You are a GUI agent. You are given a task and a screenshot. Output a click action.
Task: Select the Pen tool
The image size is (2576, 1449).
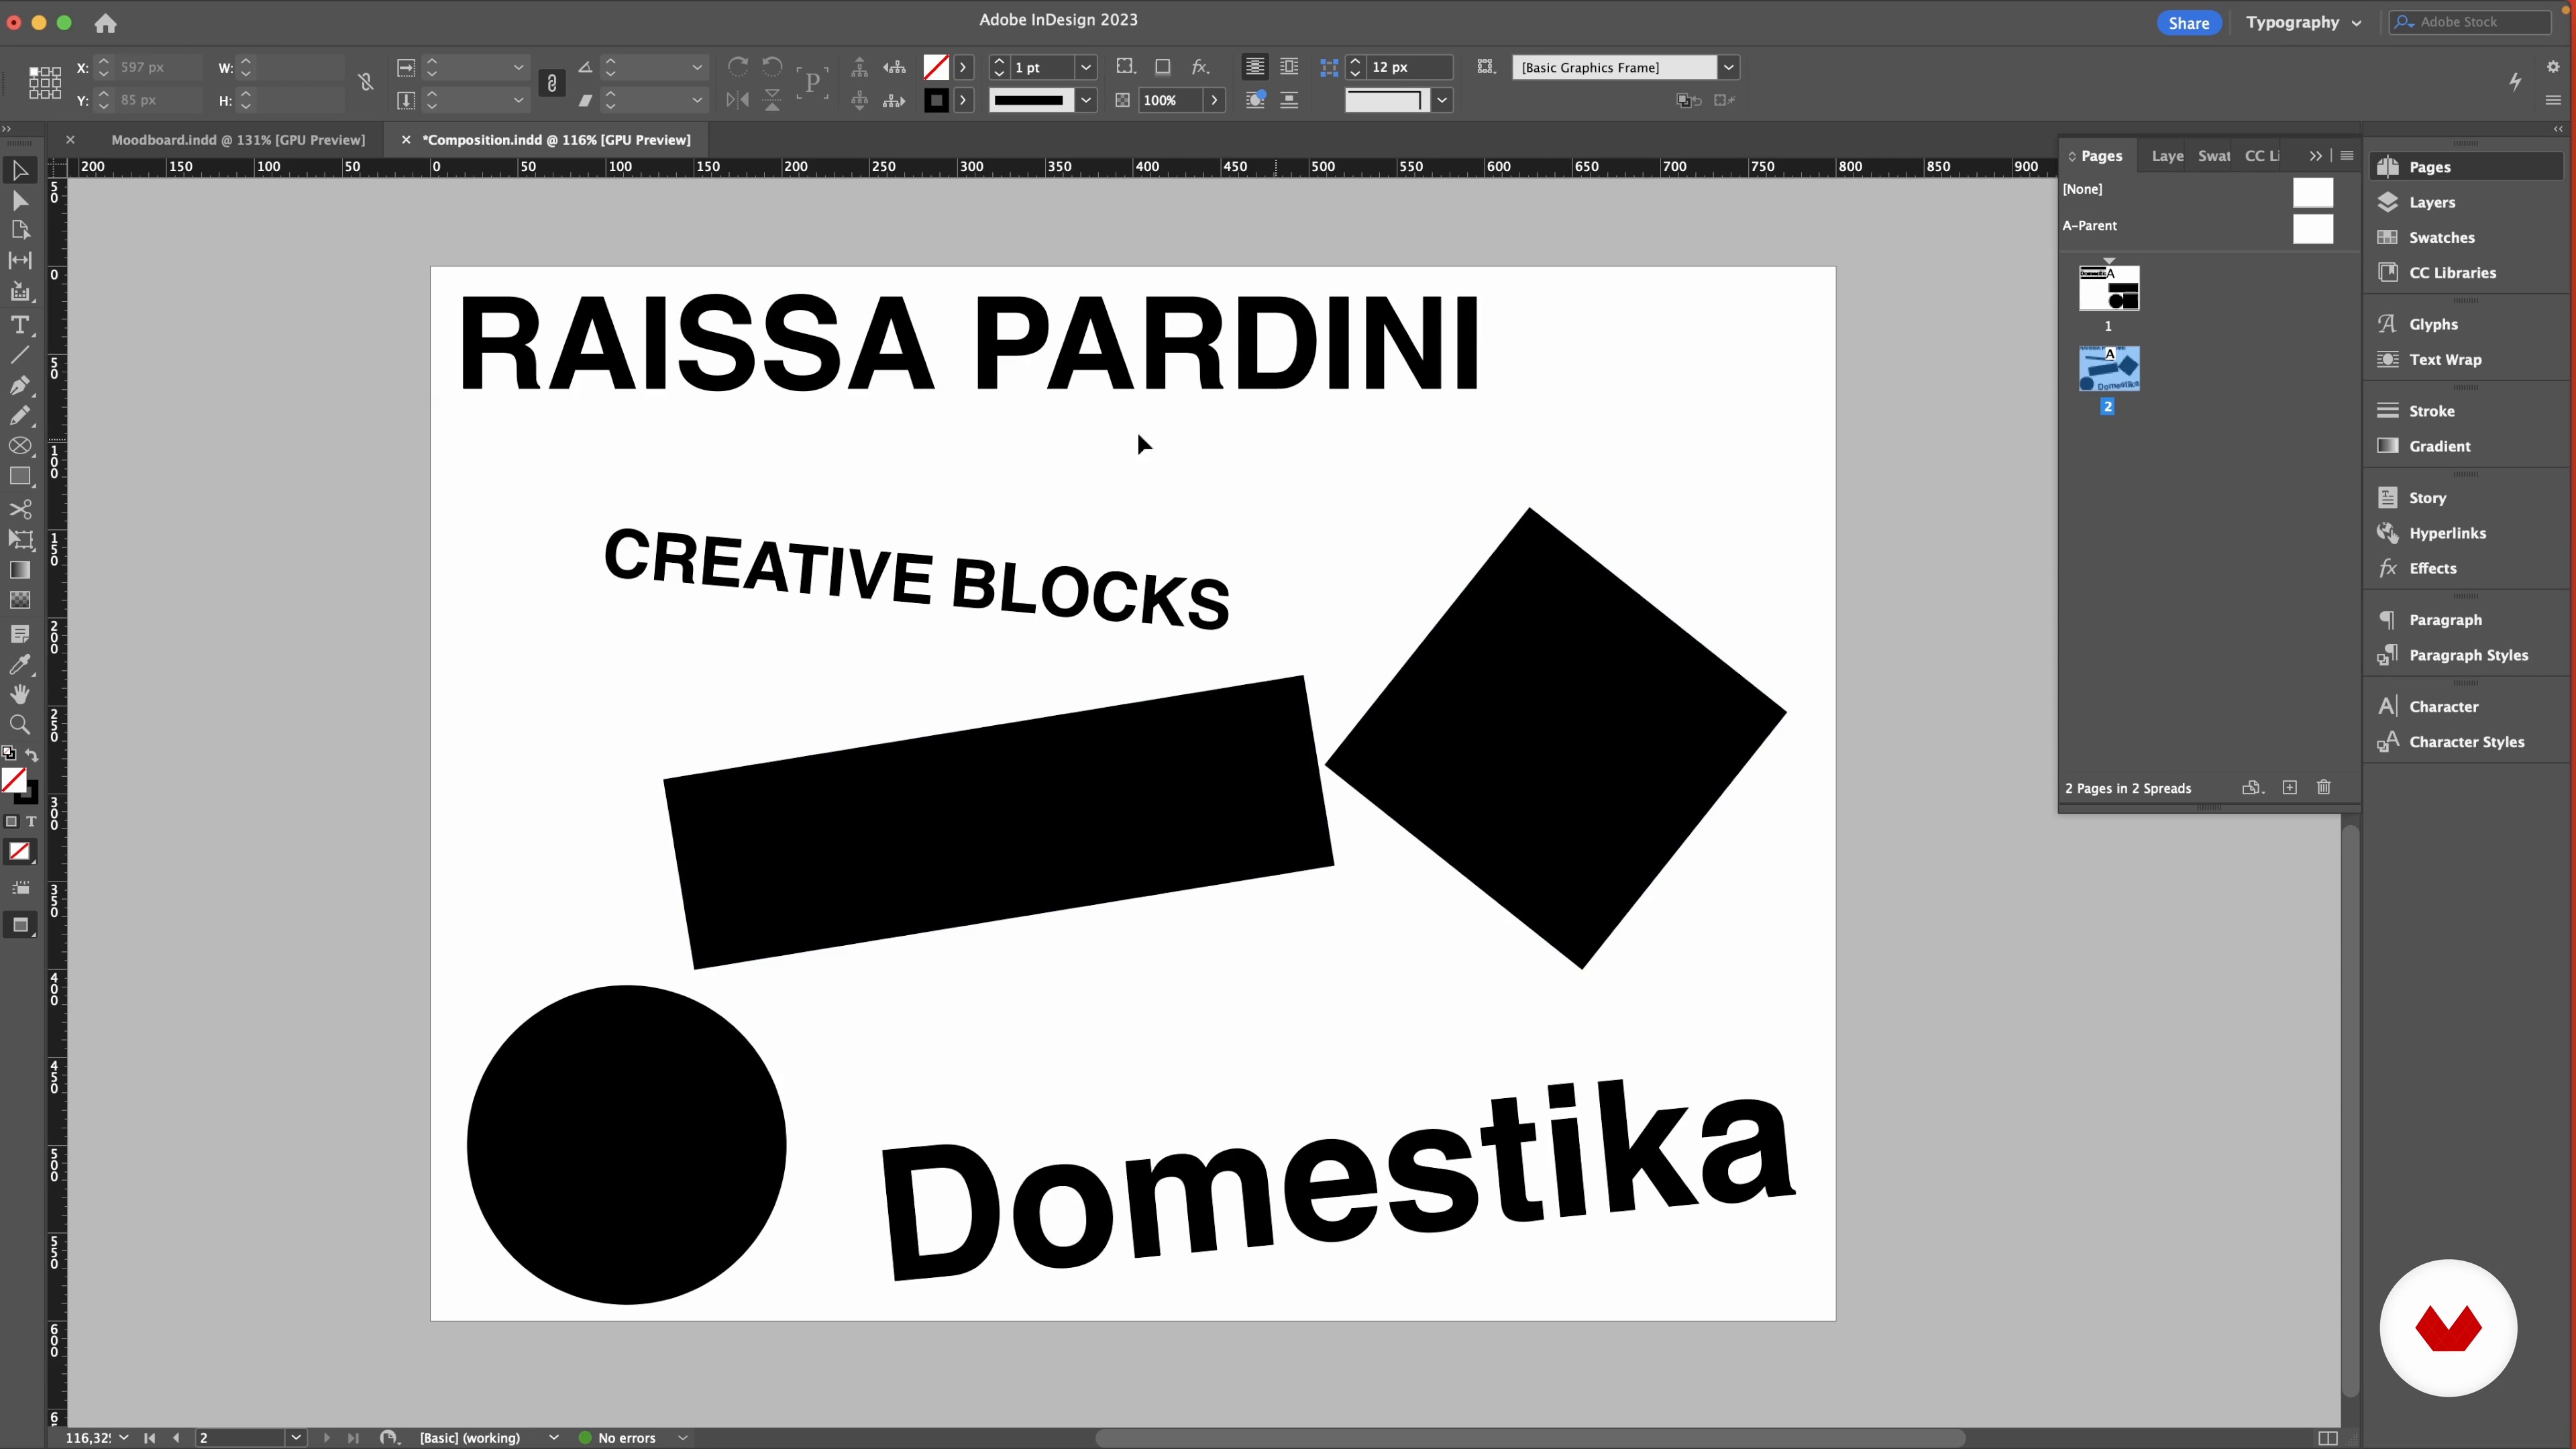click(x=19, y=385)
